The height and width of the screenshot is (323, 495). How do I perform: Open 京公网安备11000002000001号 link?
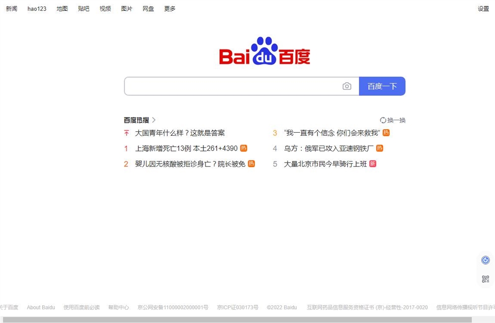[173, 307]
